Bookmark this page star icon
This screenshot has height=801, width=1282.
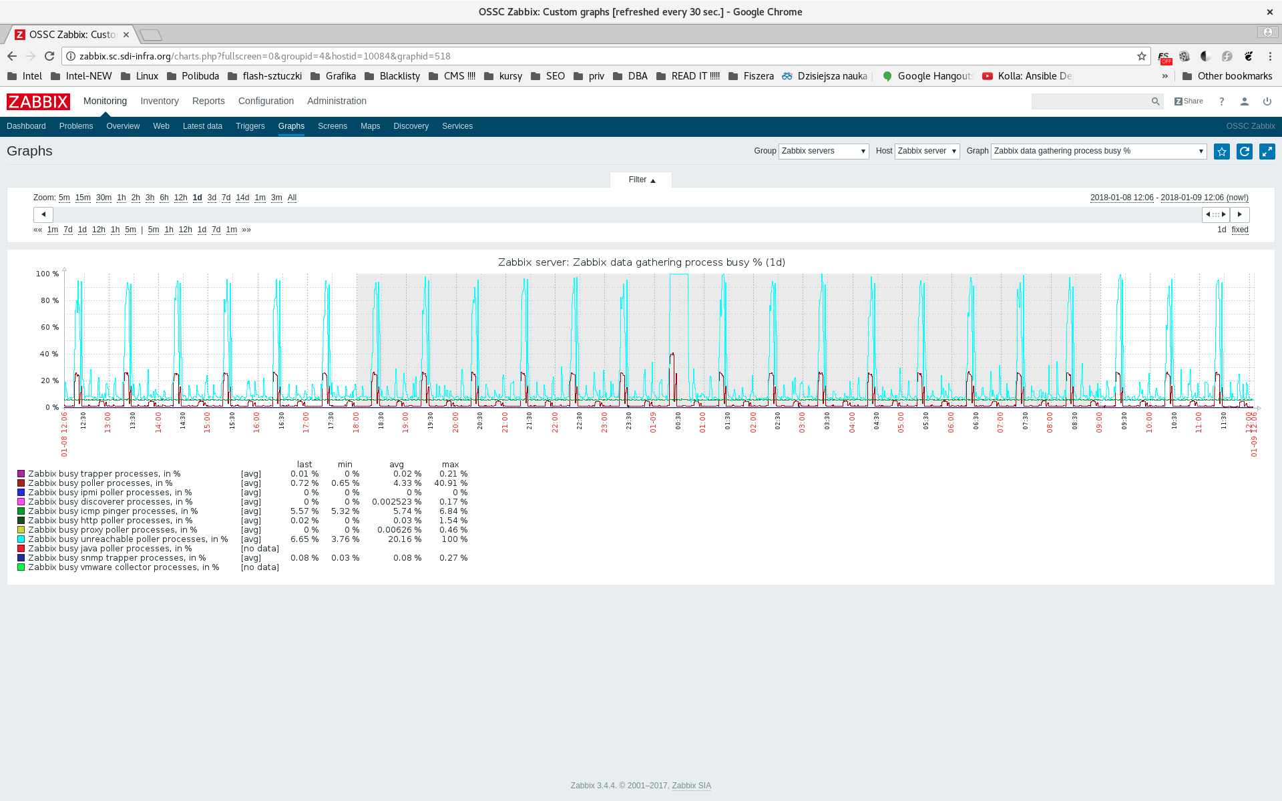[1142, 56]
